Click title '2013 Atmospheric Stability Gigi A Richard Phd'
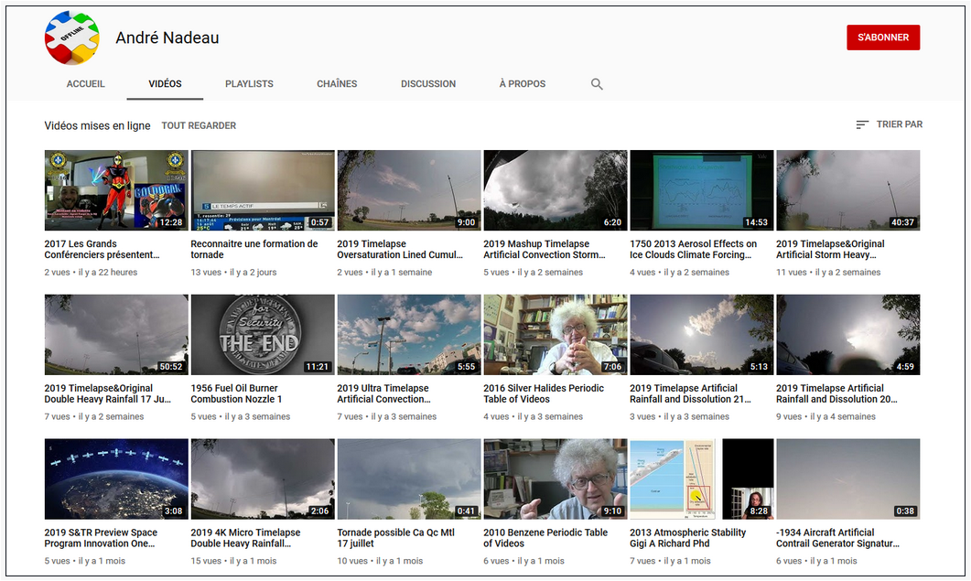Image resolution: width=971 pixels, height=581 pixels. pyautogui.click(x=688, y=538)
